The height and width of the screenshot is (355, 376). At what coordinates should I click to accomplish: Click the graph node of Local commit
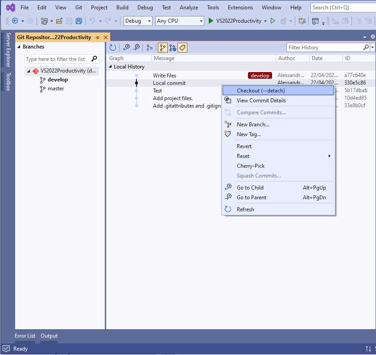[136, 83]
